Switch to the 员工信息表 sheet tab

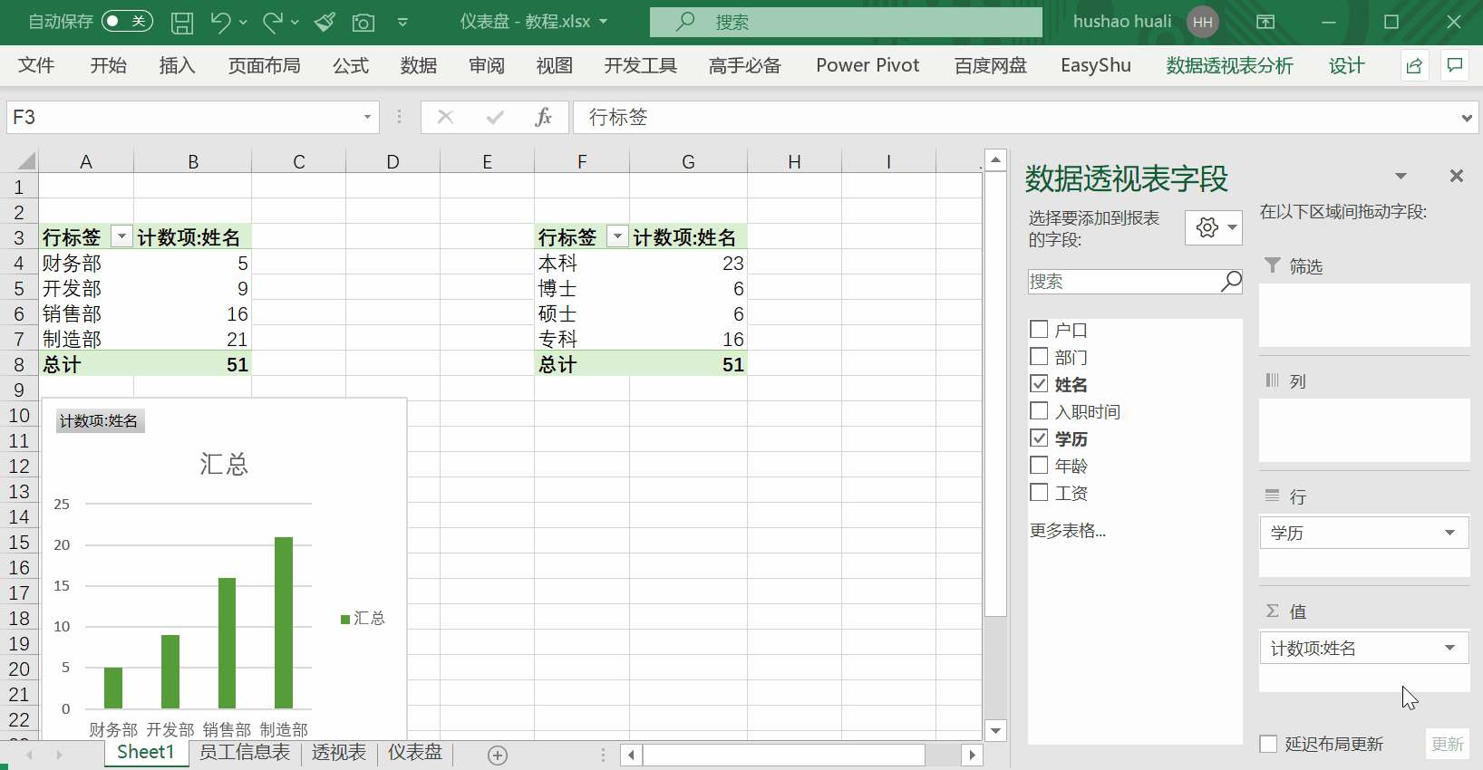[x=245, y=753]
